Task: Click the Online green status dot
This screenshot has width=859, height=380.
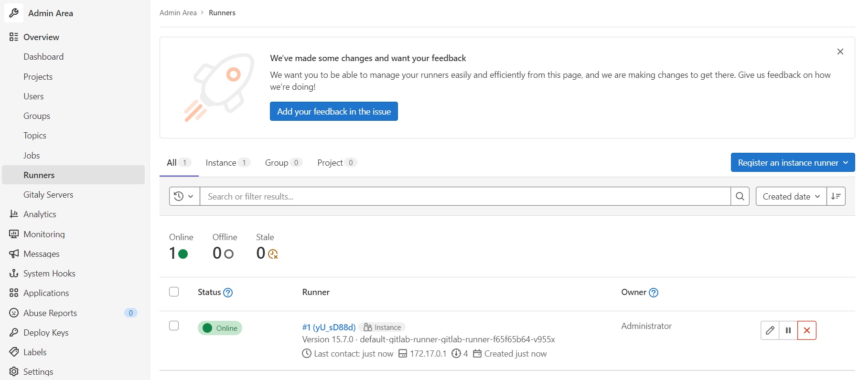Action: pyautogui.click(x=183, y=254)
